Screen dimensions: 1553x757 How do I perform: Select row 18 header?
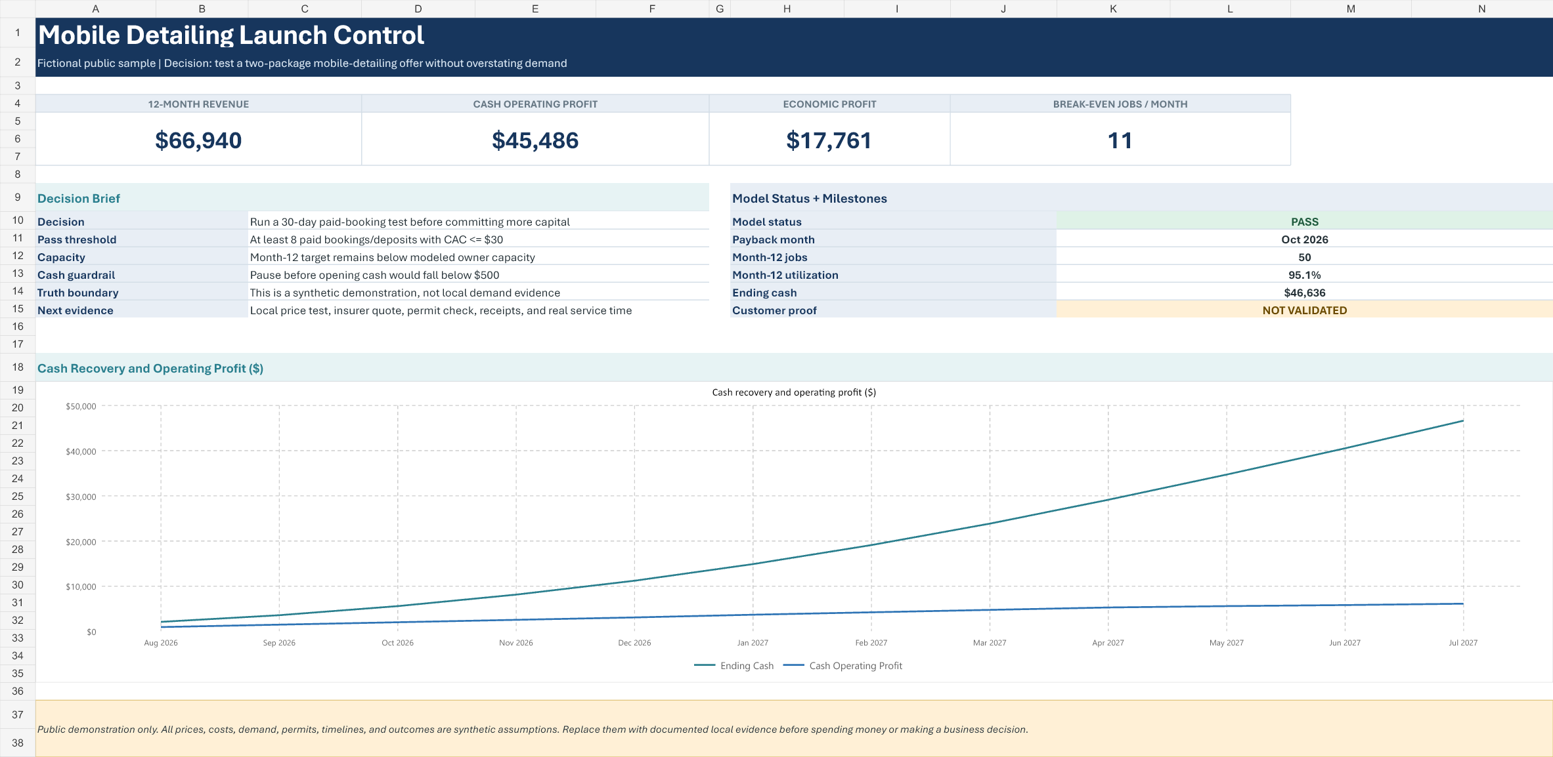(18, 367)
